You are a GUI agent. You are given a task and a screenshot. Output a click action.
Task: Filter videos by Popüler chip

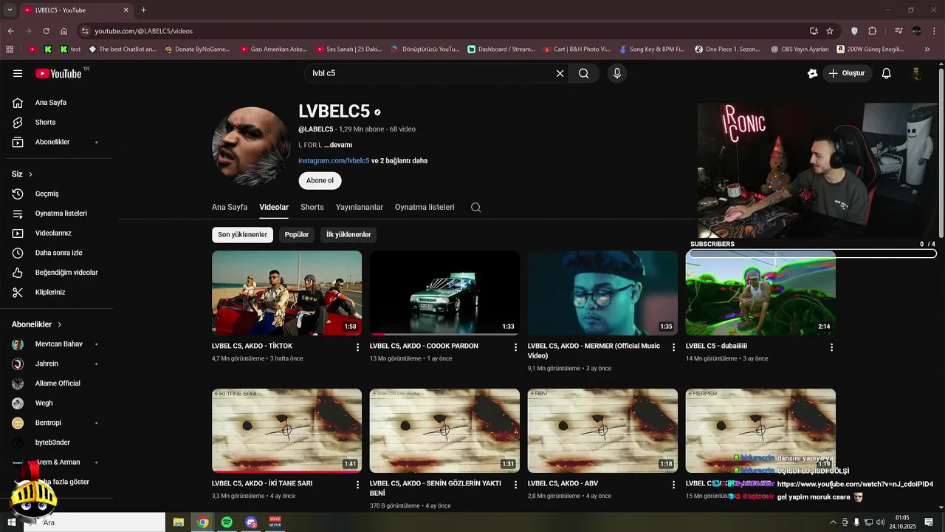(297, 234)
